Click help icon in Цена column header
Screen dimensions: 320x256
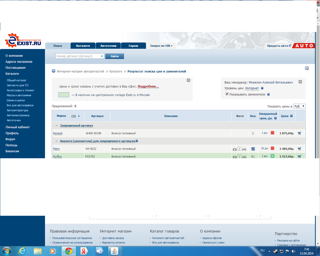291,116
